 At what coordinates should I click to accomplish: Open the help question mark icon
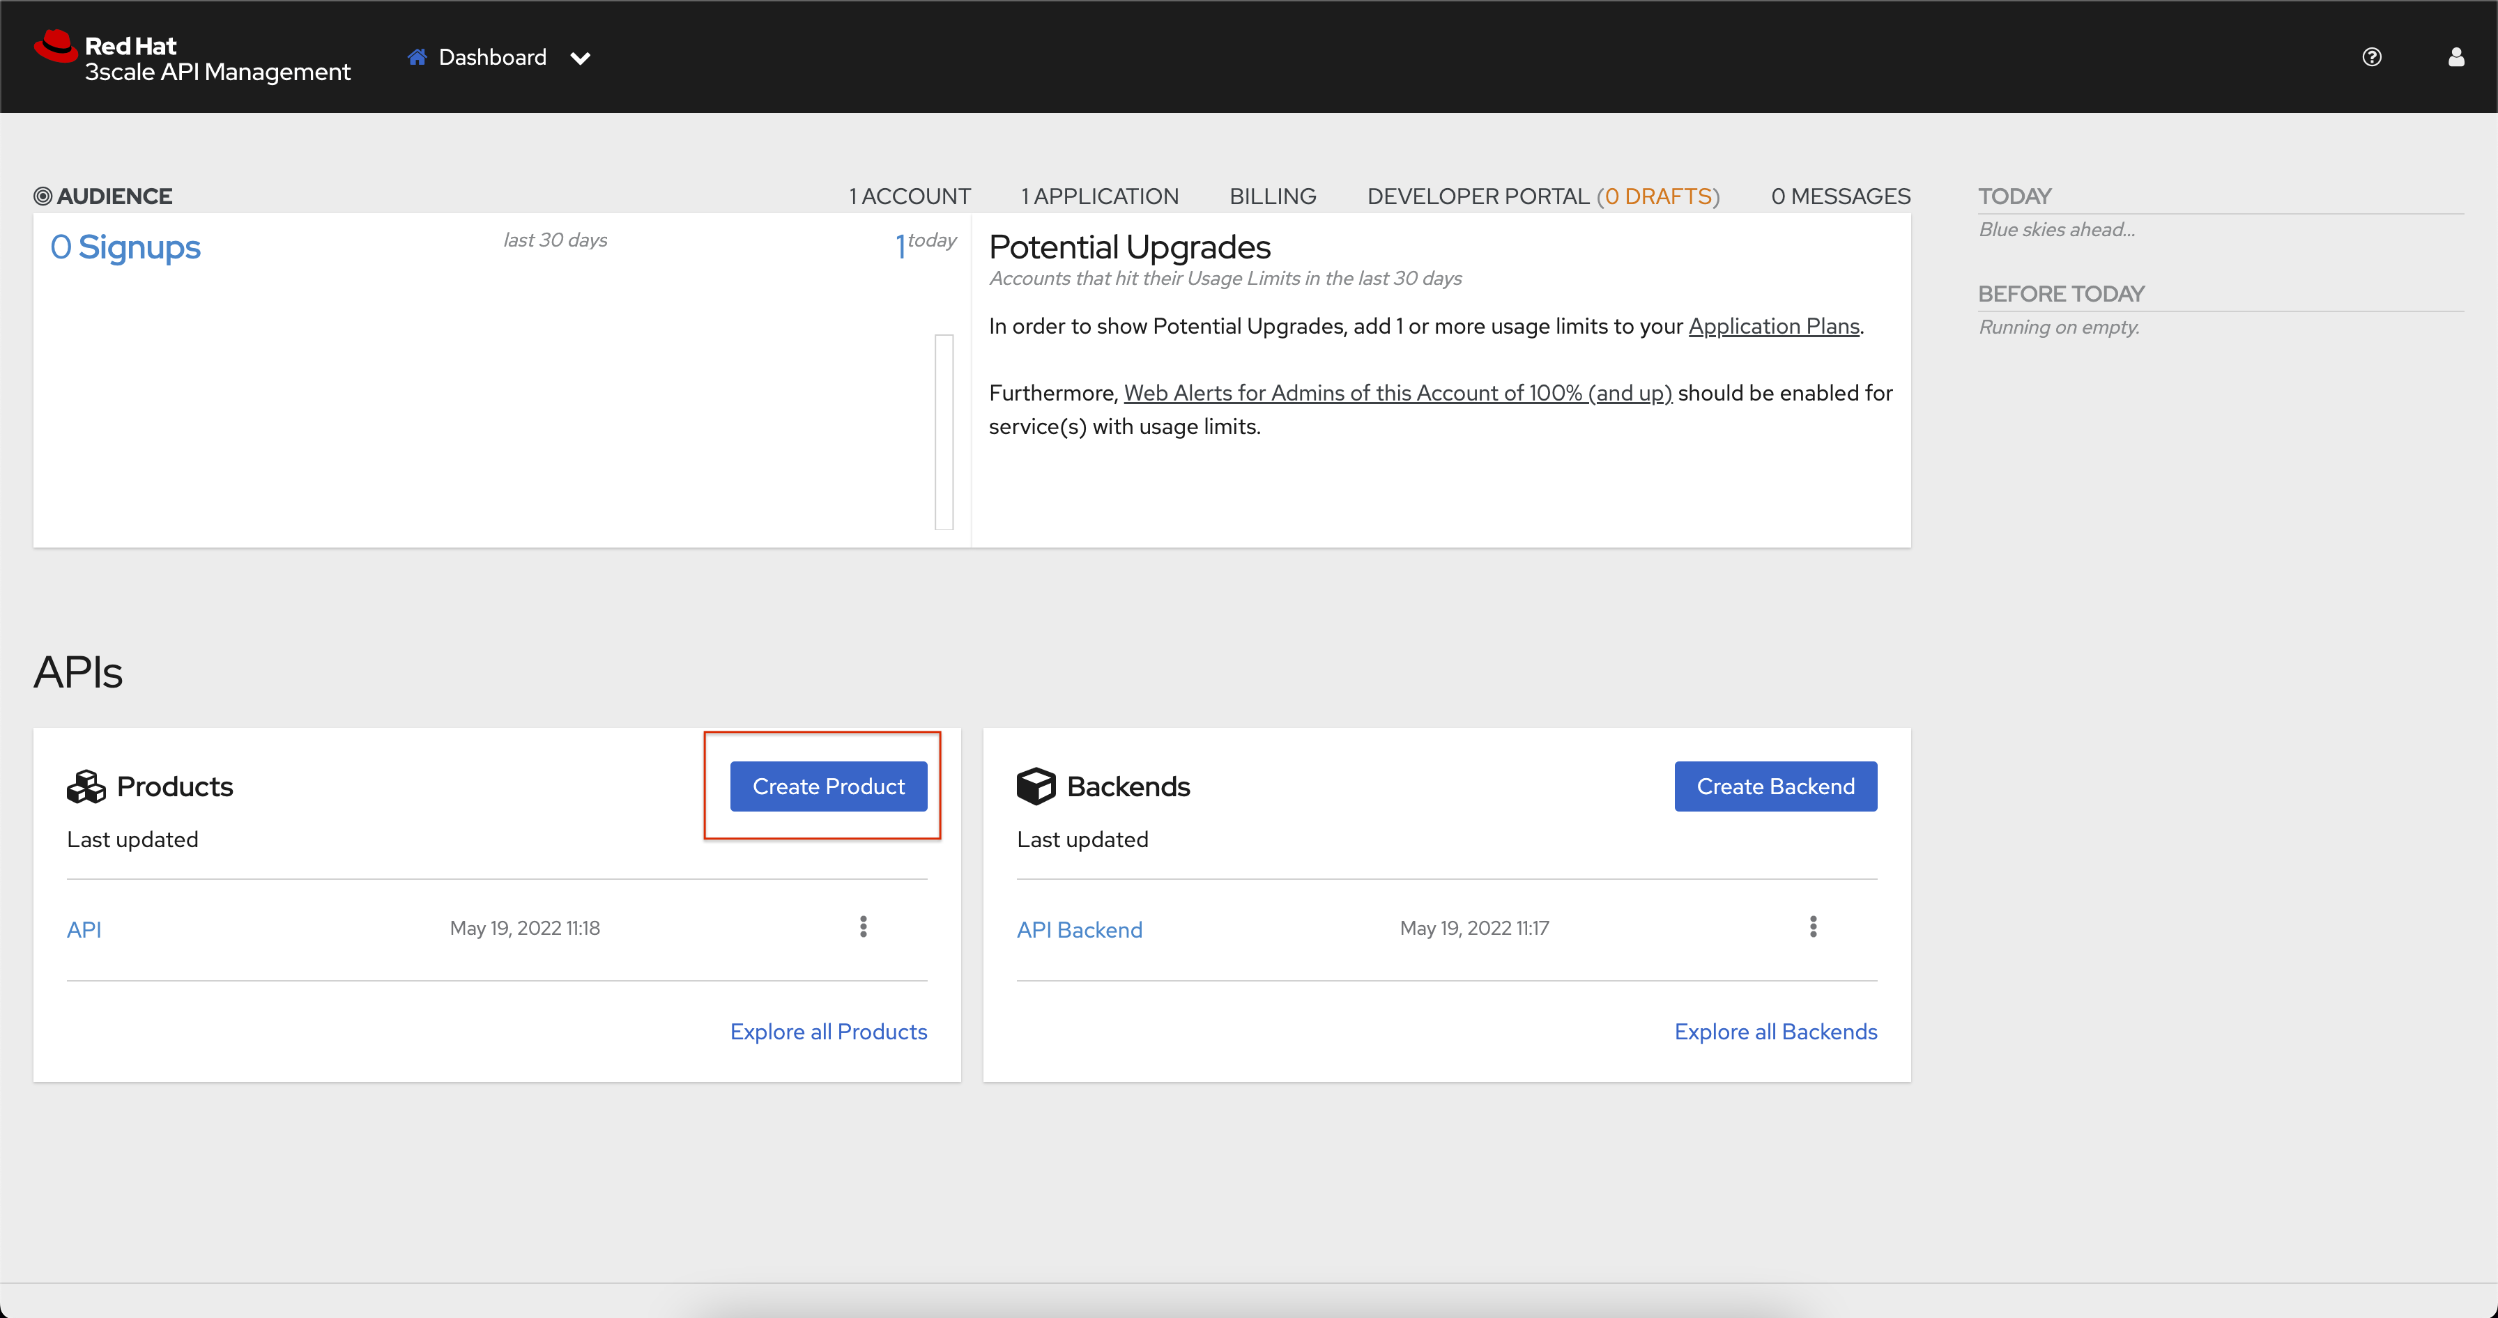2373,56
